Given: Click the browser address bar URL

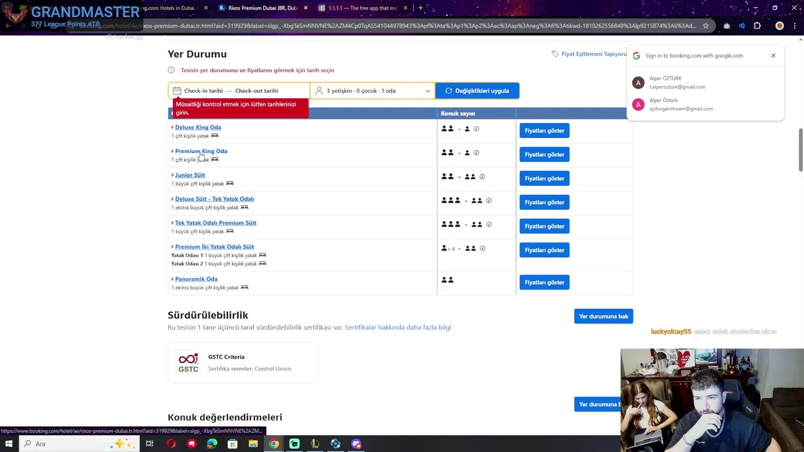Looking at the screenshot, I should click(388, 26).
